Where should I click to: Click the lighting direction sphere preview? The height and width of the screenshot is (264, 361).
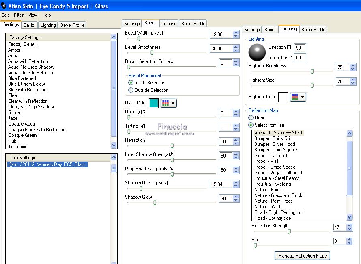pyautogui.click(x=257, y=52)
